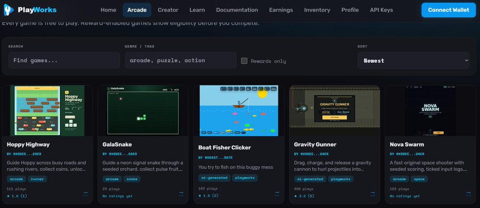The width and height of the screenshot is (480, 208).
Task: Open the Hoppy Highway thumbnail
Action: pos(47,111)
